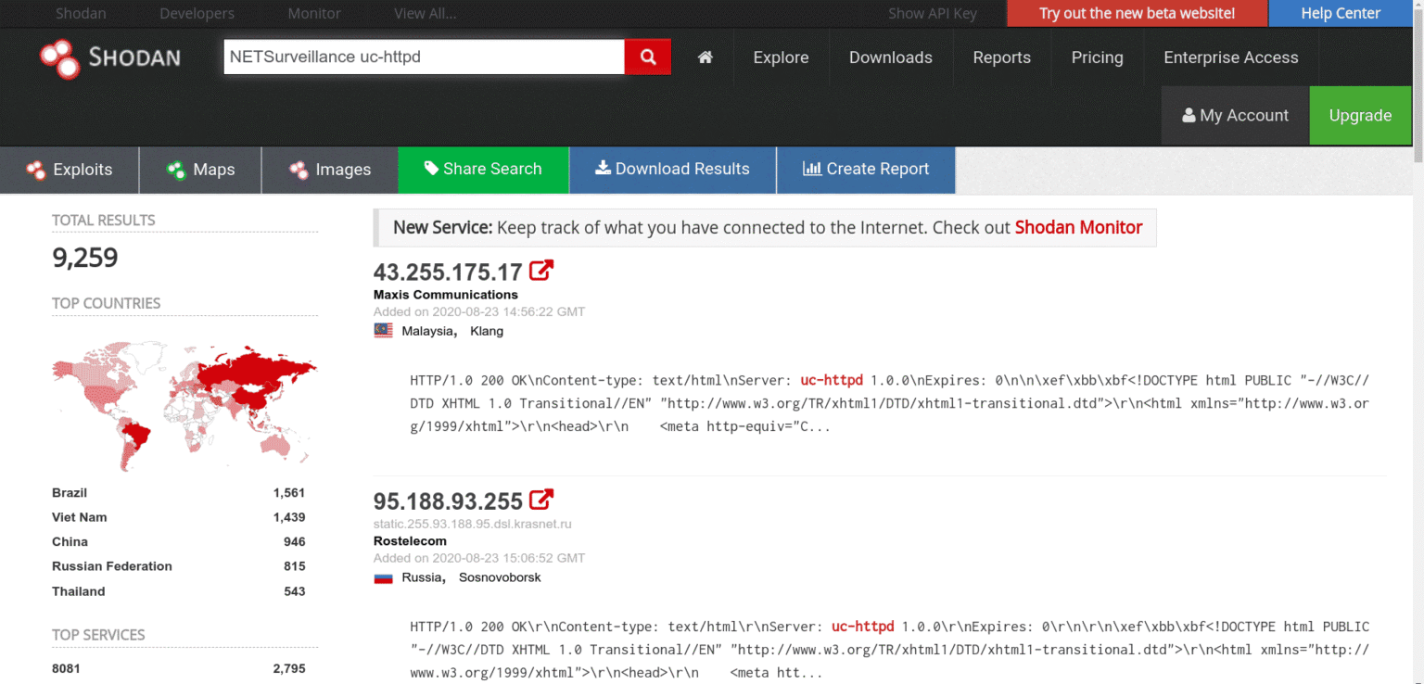Image resolution: width=1424 pixels, height=684 pixels.
Task: Click the Russia flag icon
Action: 383,576
